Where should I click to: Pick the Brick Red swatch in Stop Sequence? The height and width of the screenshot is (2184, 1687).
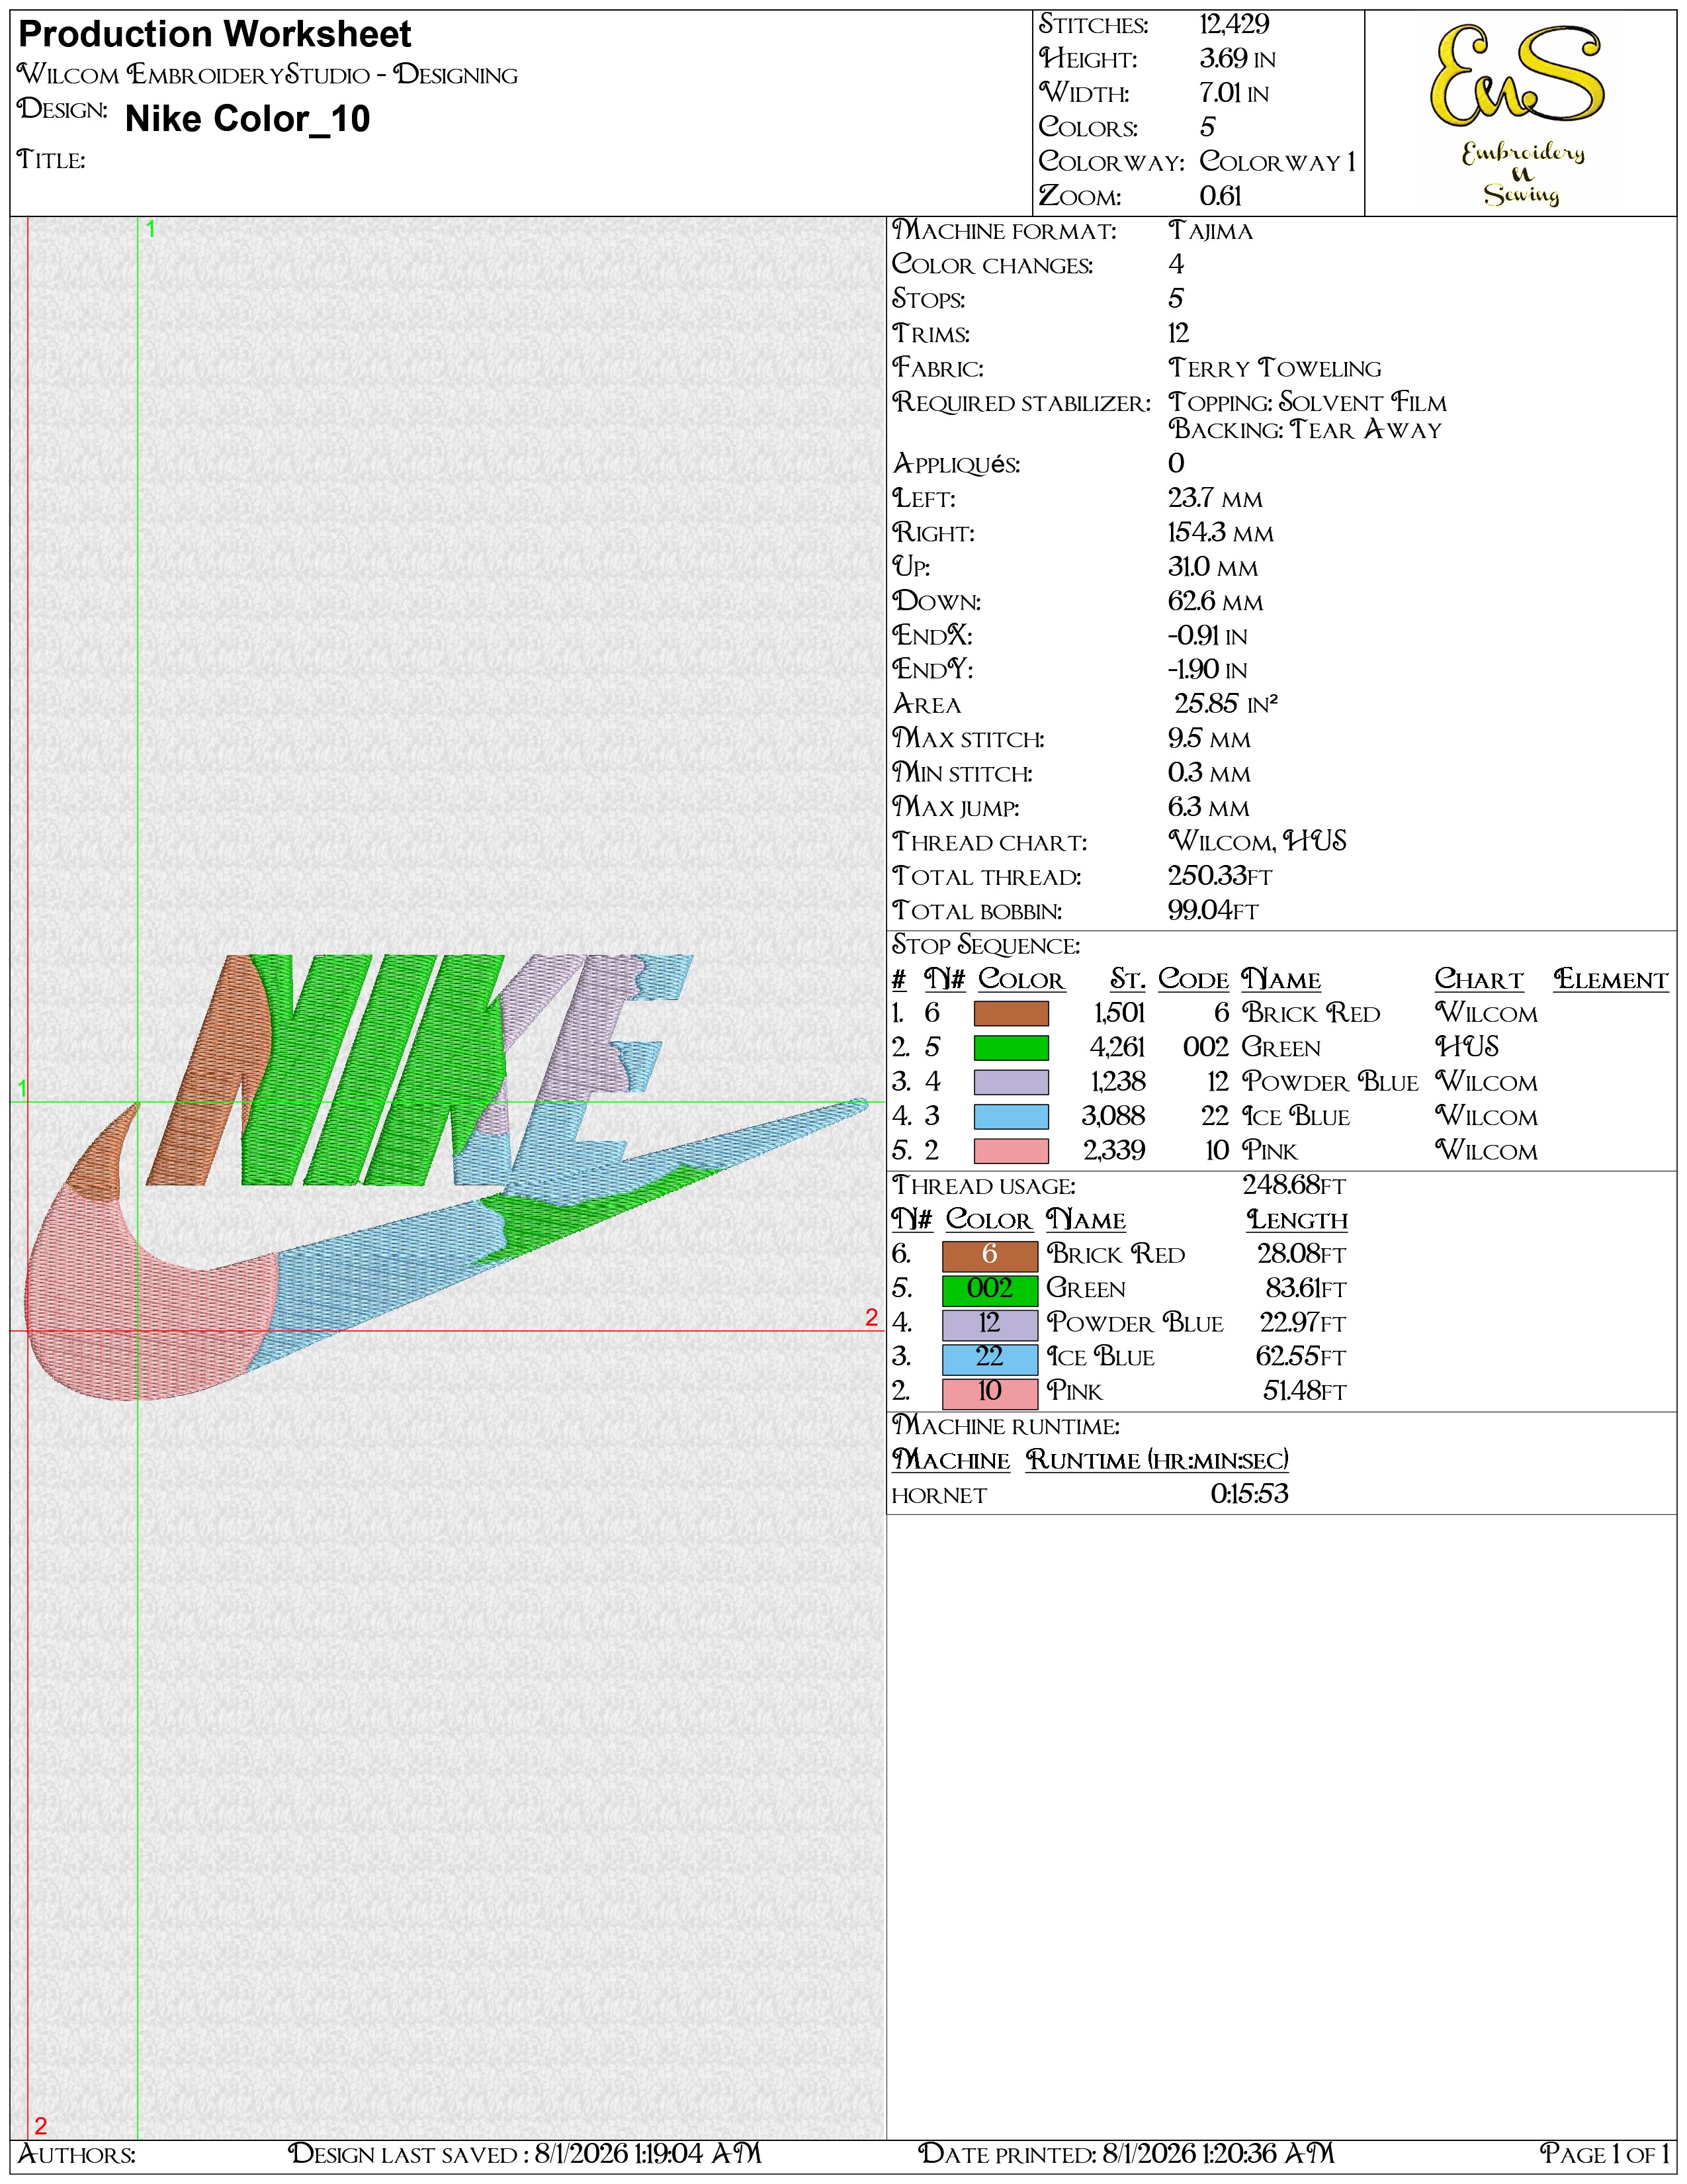click(x=1010, y=1014)
